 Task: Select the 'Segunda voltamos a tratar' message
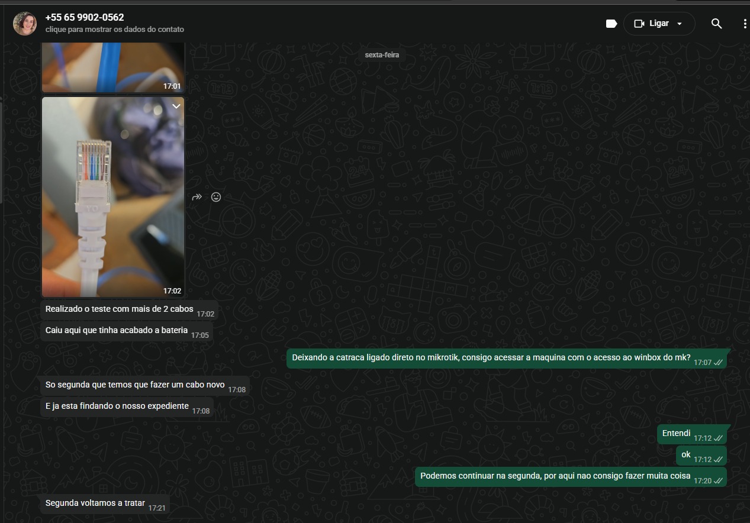(x=95, y=503)
